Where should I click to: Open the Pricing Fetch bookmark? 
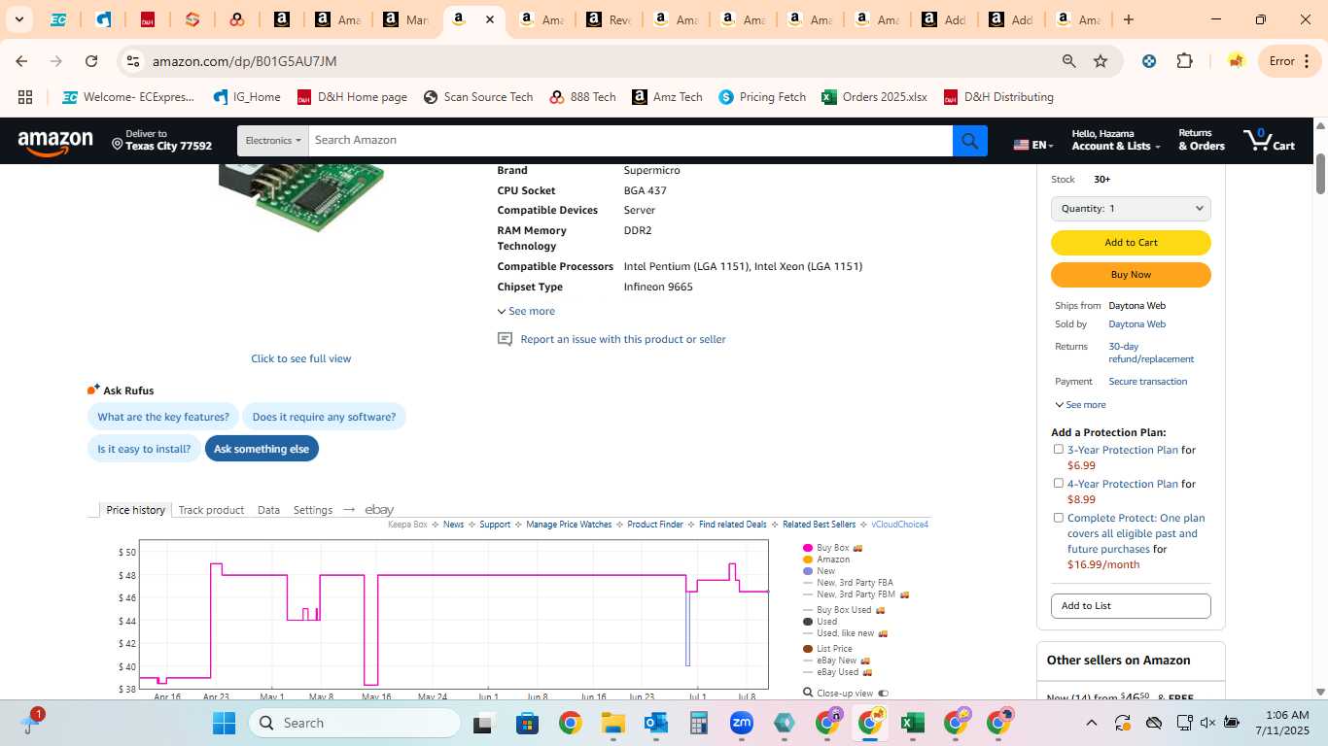(x=762, y=97)
